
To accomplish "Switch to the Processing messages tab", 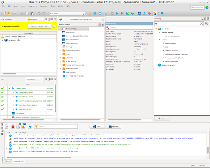I will pyautogui.click(x=18, y=161).
